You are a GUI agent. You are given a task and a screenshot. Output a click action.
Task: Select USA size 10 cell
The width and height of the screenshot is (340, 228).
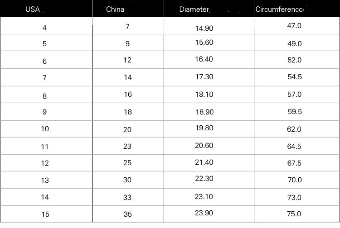click(x=44, y=129)
